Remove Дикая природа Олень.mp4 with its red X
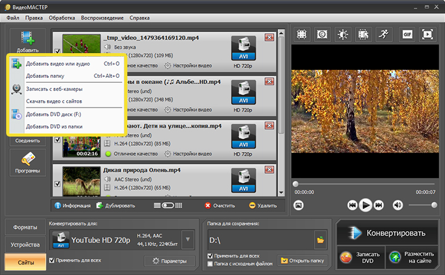445x275 pixels. click(x=269, y=170)
